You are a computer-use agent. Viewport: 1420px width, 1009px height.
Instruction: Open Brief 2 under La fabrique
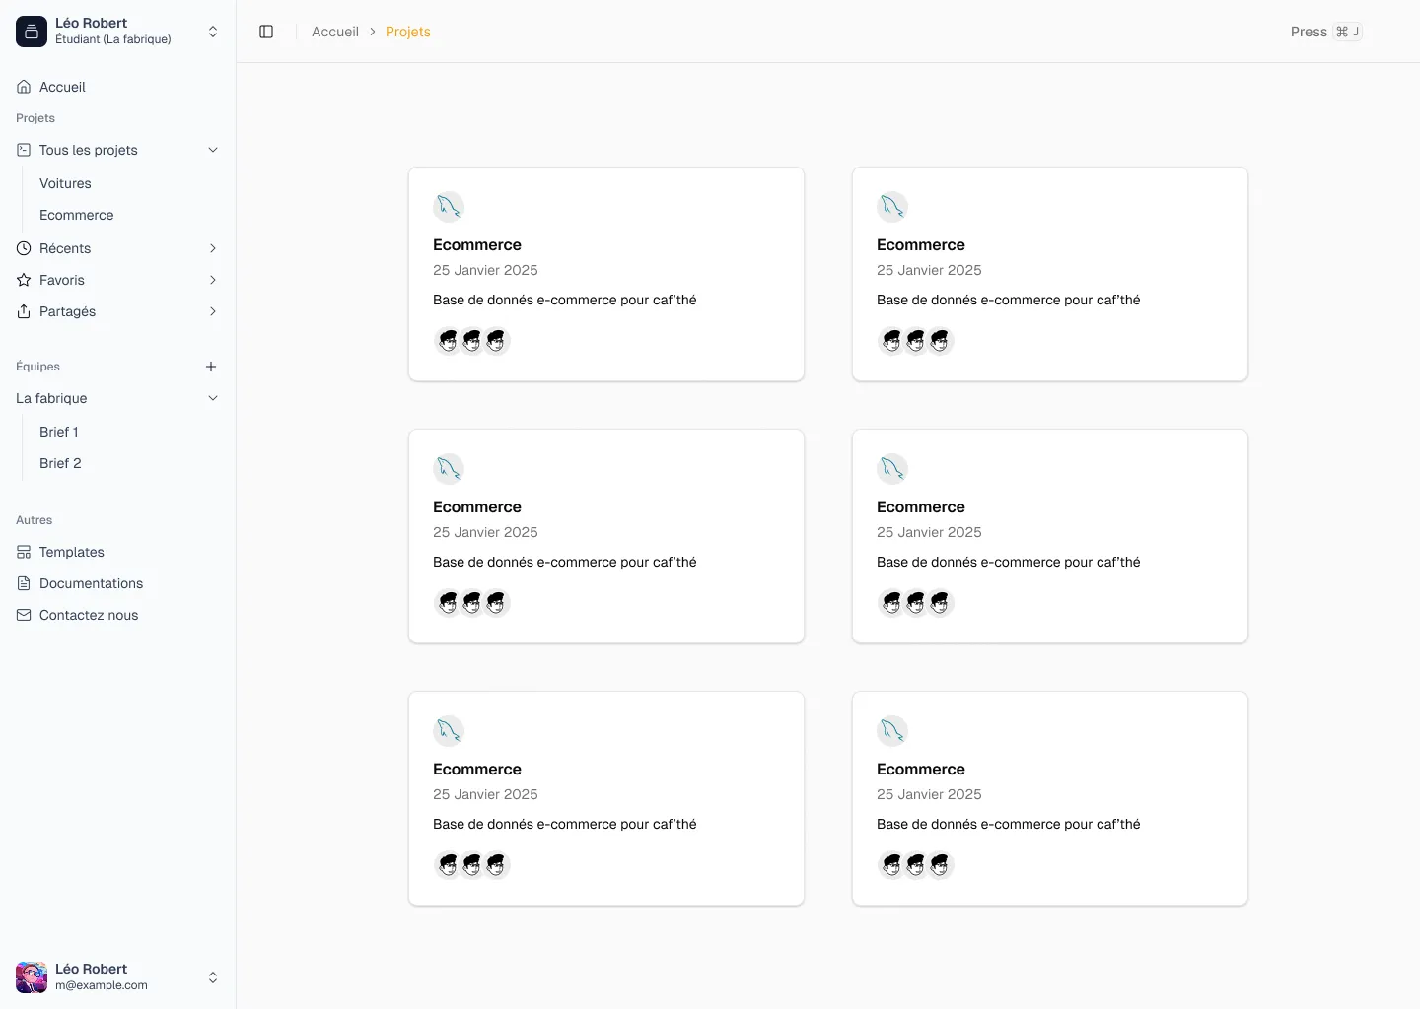pyautogui.click(x=60, y=463)
